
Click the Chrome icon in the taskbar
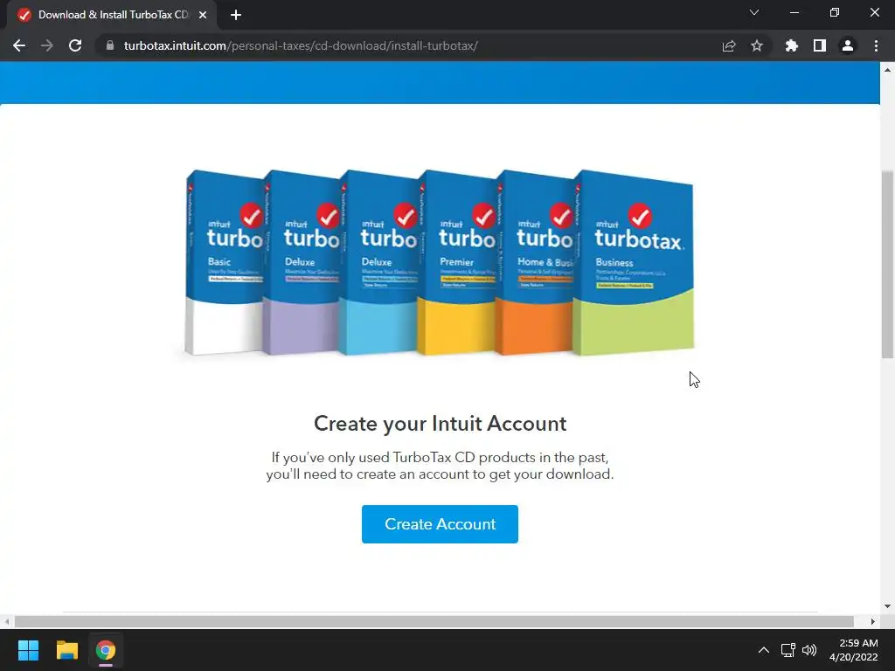point(106,650)
